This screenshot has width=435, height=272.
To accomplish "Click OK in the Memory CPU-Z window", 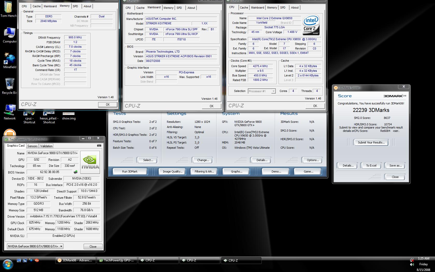I will pos(108,105).
